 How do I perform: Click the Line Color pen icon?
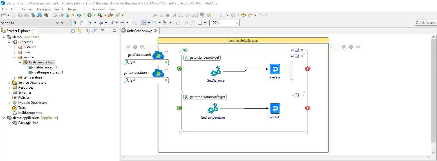111,23
